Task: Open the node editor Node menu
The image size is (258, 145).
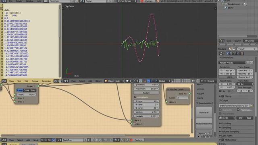Action: [36, 140]
